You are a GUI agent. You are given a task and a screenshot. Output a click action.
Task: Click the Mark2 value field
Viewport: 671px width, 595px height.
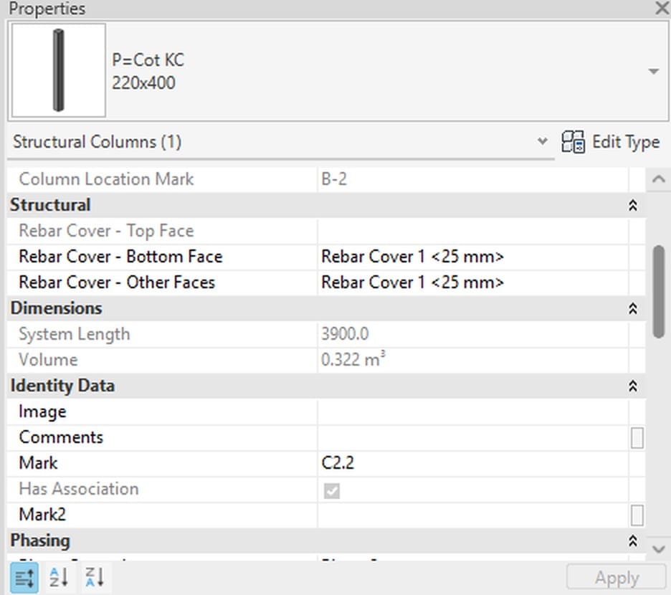tap(473, 515)
